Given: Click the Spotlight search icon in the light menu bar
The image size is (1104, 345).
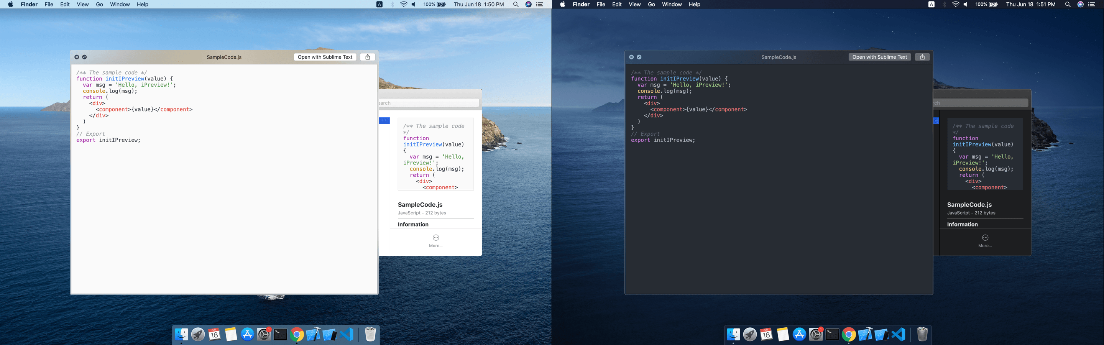Looking at the screenshot, I should [x=516, y=4].
